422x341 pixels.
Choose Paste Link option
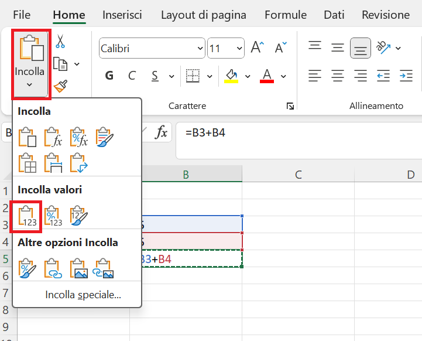pyautogui.click(x=53, y=268)
